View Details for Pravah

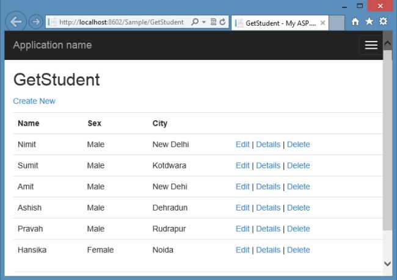point(268,229)
